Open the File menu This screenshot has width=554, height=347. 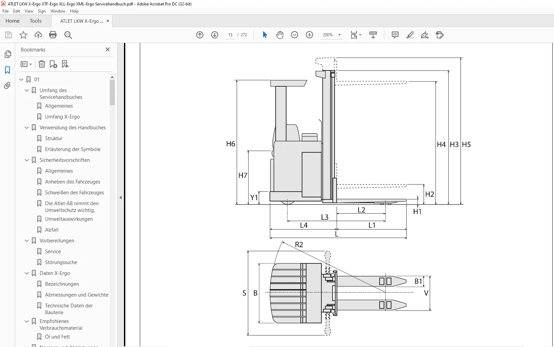pyautogui.click(x=5, y=11)
